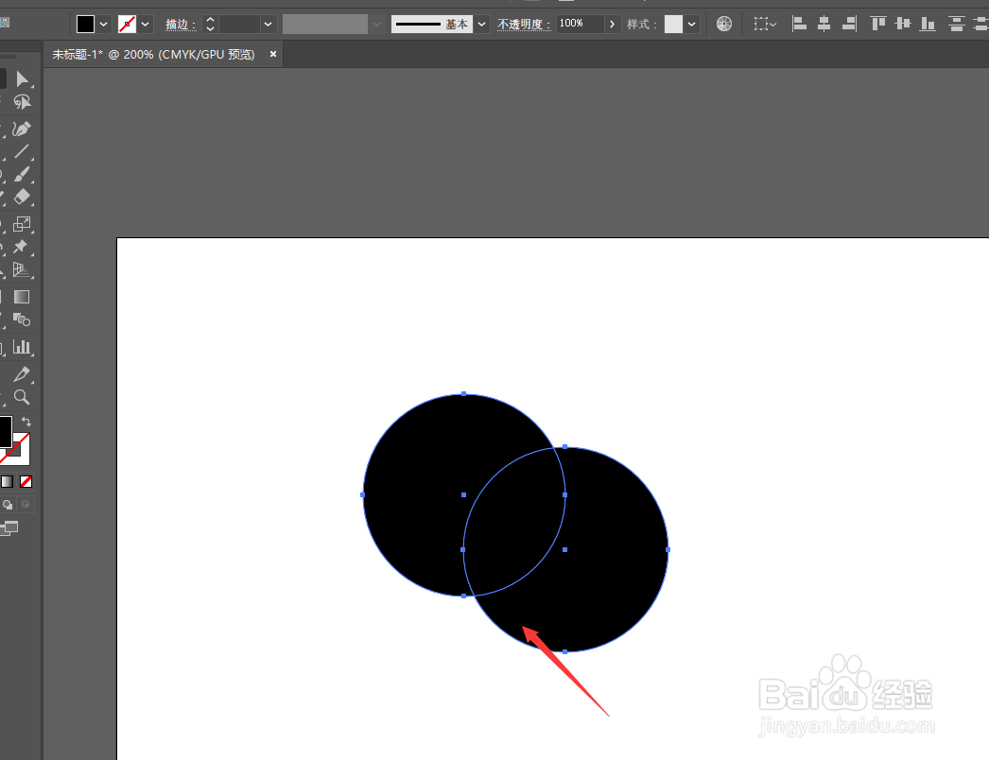The width and height of the screenshot is (989, 760).
Task: Click the right circle's center point
Action: coord(564,550)
